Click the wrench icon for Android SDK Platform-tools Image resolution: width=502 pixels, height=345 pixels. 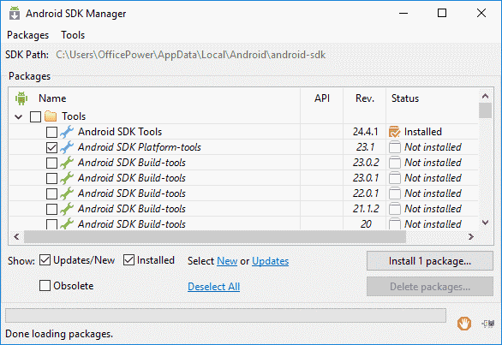tap(67, 147)
